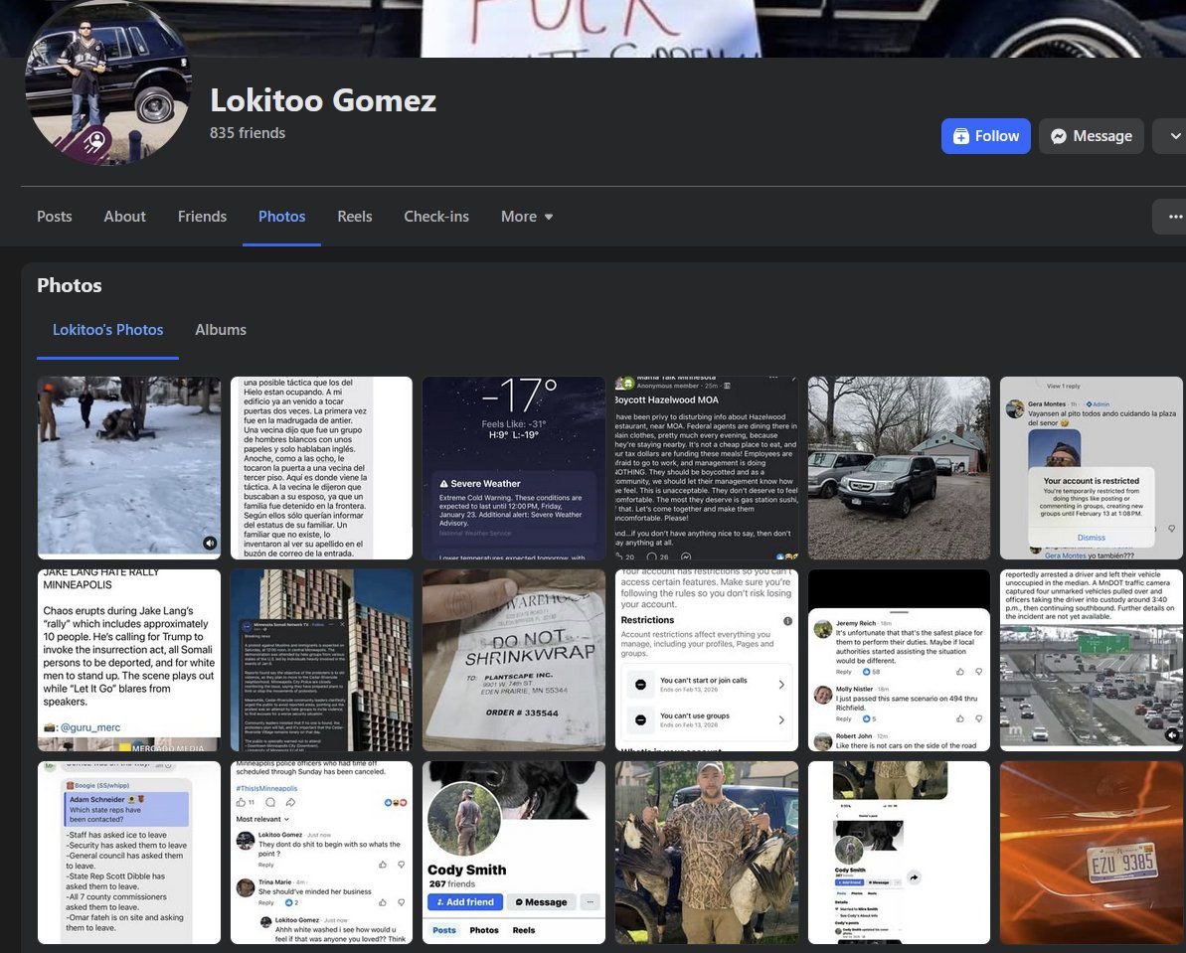Open the EZU 9385 license plate photo
Image resolution: width=1186 pixels, height=953 pixels.
pos(1091,853)
